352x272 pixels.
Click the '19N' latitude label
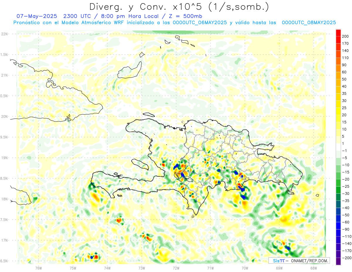click(4, 158)
